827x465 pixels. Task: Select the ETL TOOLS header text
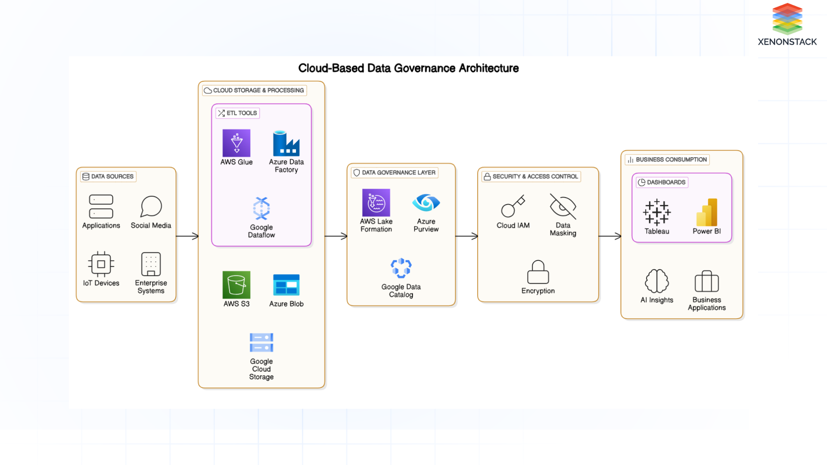click(x=242, y=113)
